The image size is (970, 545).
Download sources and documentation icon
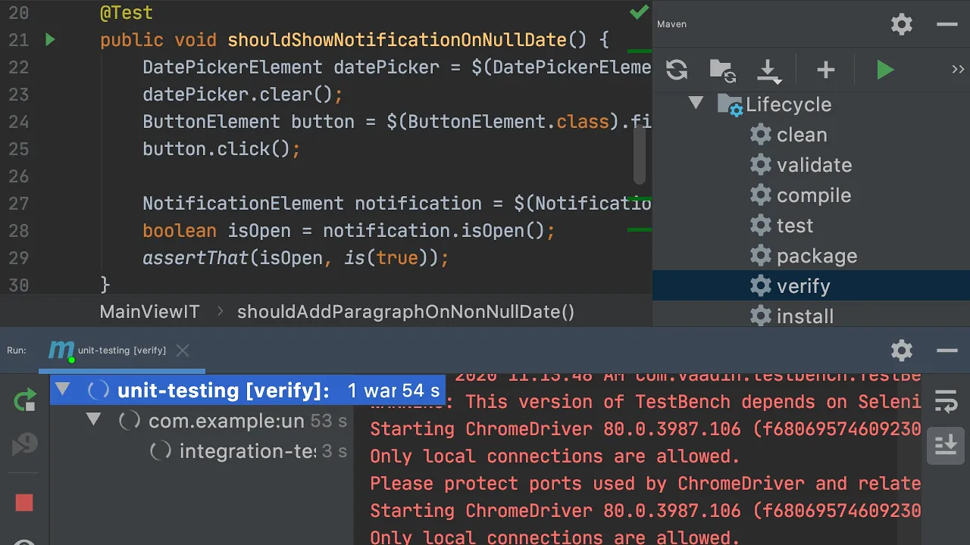pyautogui.click(x=768, y=70)
